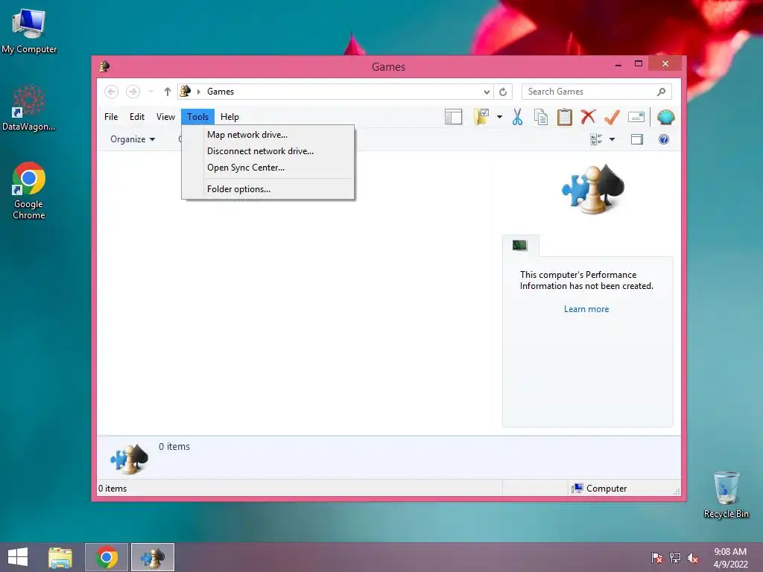Viewport: 763px width, 572px height.
Task: Click the Forward navigation arrow
Action: [x=133, y=92]
